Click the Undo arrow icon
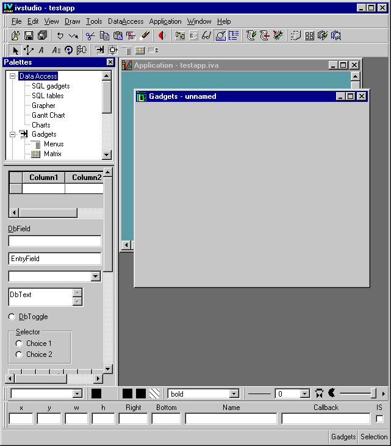This screenshot has height=446, width=391. tap(60, 36)
